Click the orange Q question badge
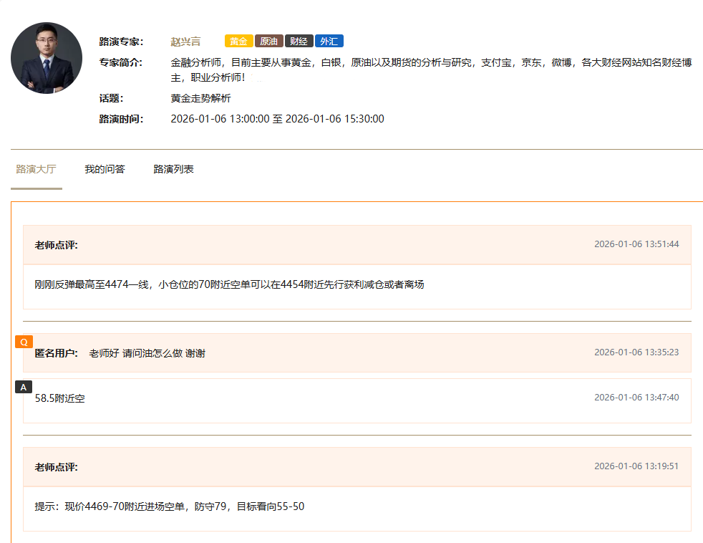703x543 pixels. [x=23, y=342]
